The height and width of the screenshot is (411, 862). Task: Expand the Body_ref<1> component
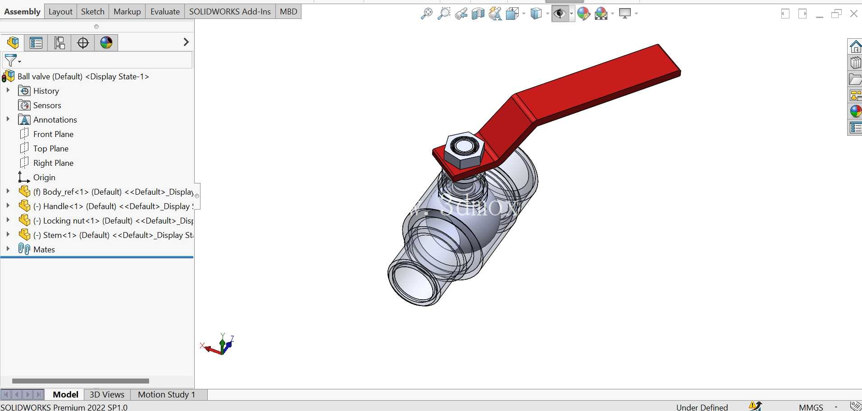tap(8, 192)
